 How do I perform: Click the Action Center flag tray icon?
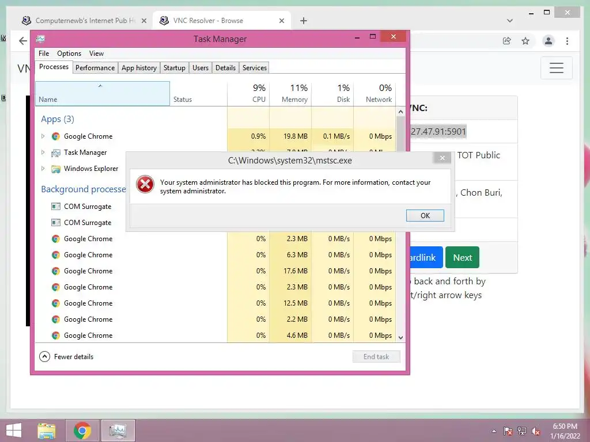(508, 431)
